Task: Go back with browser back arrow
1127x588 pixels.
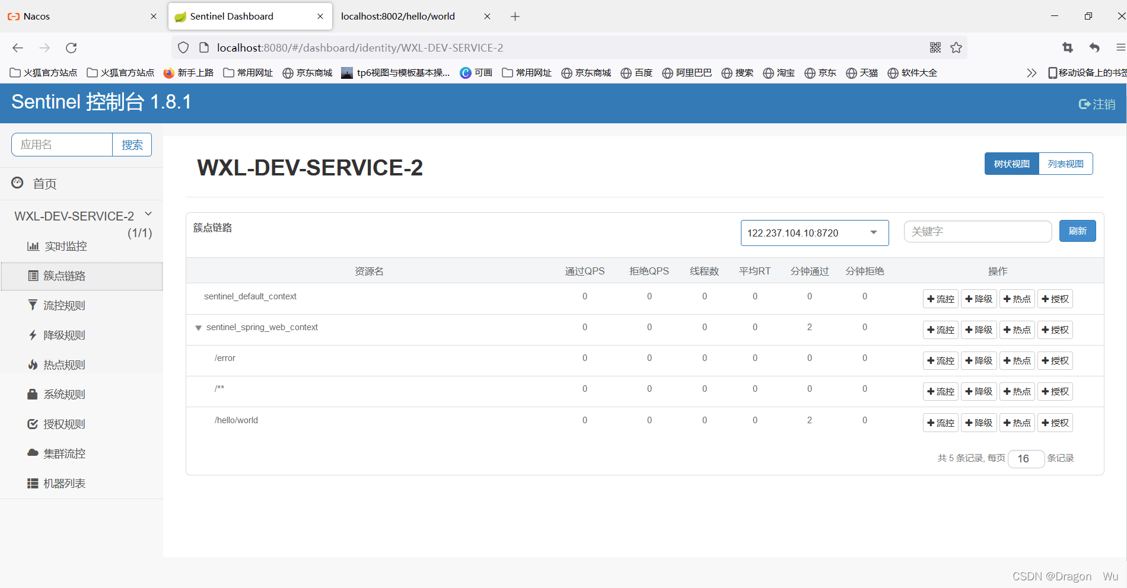Action: pyautogui.click(x=18, y=48)
